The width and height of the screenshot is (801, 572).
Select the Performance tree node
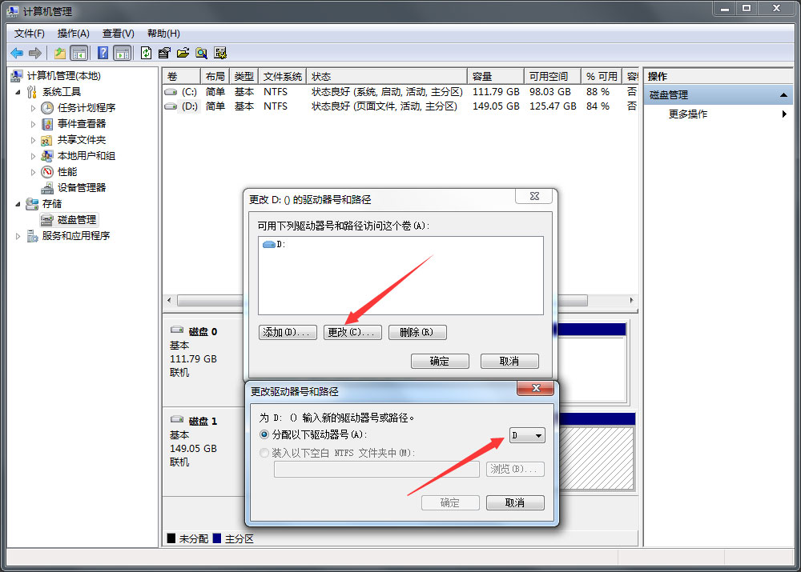(x=67, y=171)
